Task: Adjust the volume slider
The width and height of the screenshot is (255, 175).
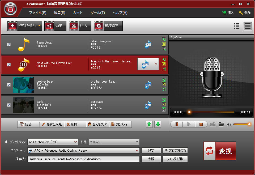Action: 242,124
